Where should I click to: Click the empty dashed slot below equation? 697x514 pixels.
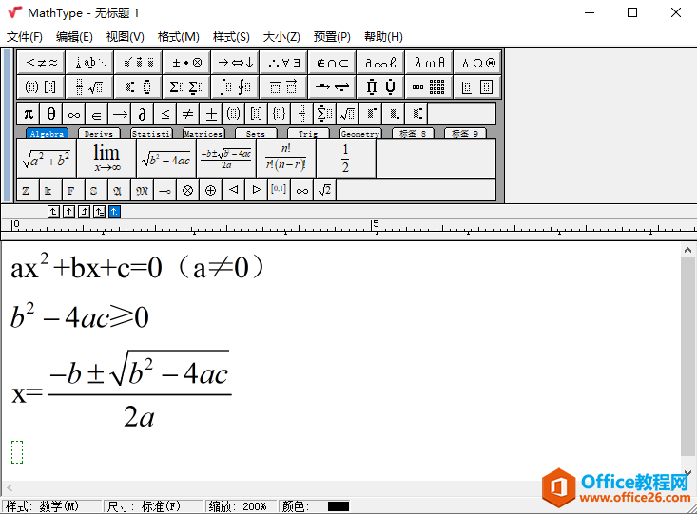(17, 452)
